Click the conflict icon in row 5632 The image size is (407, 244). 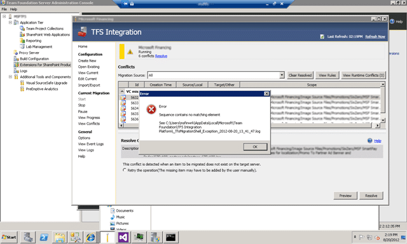click(x=123, y=97)
